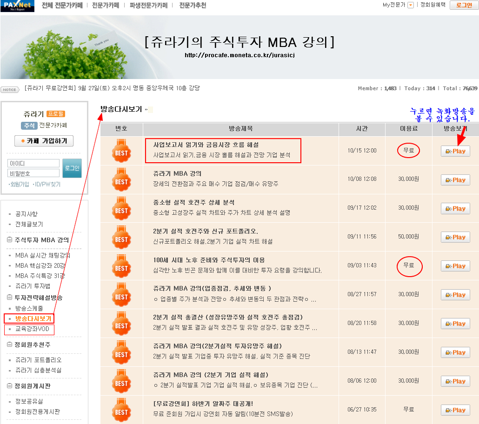Click BEST badge beside 중소형 실적 호전주 상세 분석

(x=121, y=208)
